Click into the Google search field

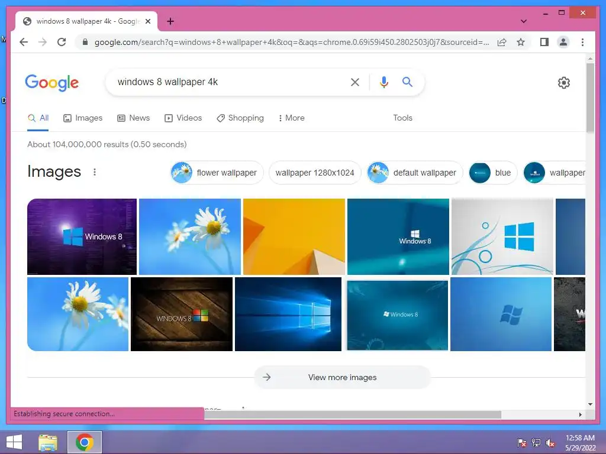point(228,82)
